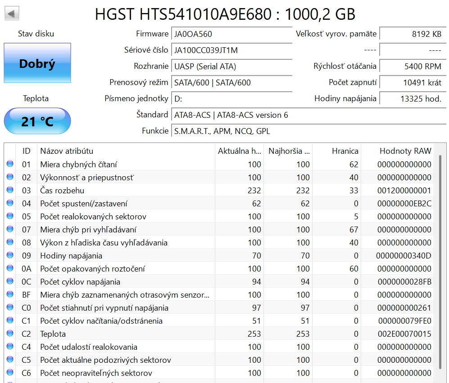Select the Firmware field showing JA0OA560
The width and height of the screenshot is (449, 383).
232,34
